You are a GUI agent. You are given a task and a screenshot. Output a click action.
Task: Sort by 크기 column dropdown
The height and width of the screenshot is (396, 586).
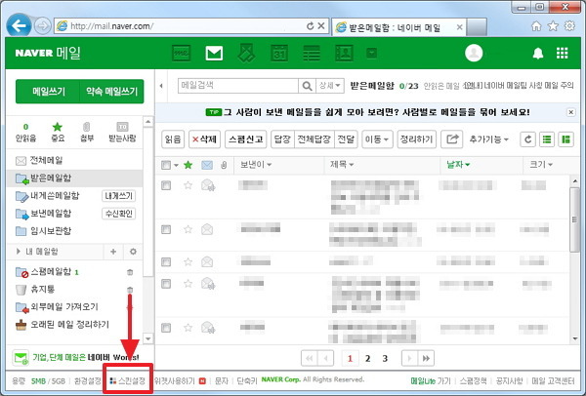[x=541, y=165]
